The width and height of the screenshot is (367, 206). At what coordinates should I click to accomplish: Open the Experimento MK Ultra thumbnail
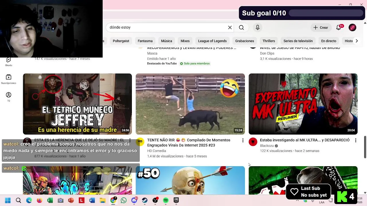point(303,104)
